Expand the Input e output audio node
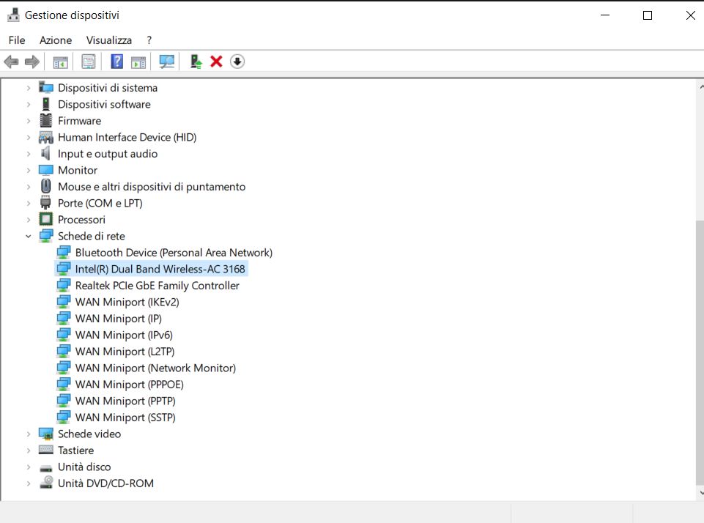Image resolution: width=704 pixels, height=523 pixels. click(29, 154)
